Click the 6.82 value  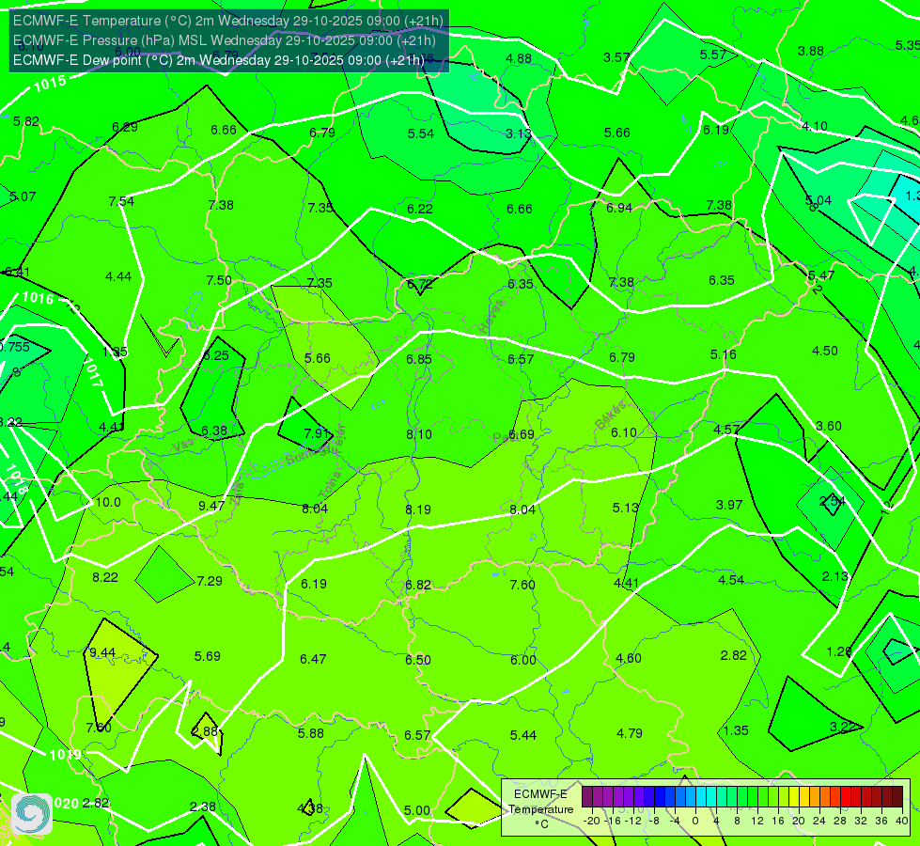coord(418,586)
